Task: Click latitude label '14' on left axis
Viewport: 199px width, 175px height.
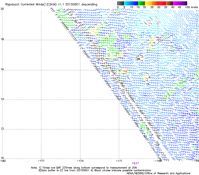Action: (x=2, y=99)
